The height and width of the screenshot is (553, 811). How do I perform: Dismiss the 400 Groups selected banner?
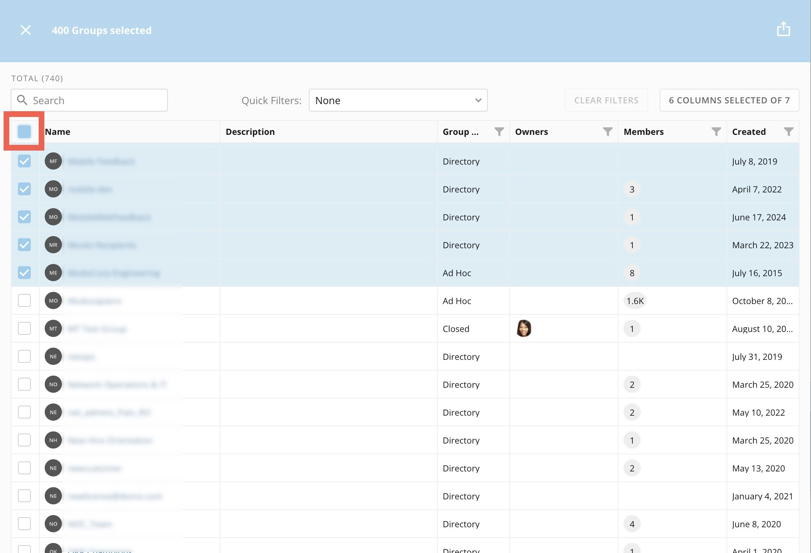[x=26, y=30]
